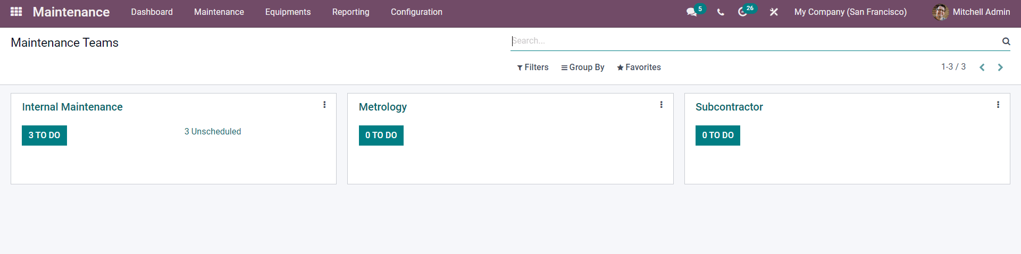1021x254 pixels.
Task: Open Metrology card three-dot menu
Action: pos(661,105)
